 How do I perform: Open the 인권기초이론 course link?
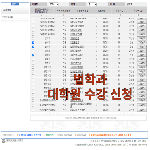coord(76,59)
